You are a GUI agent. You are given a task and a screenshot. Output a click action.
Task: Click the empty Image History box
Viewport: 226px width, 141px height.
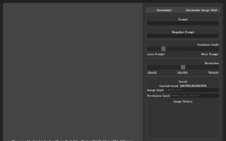[x=183, y=120]
